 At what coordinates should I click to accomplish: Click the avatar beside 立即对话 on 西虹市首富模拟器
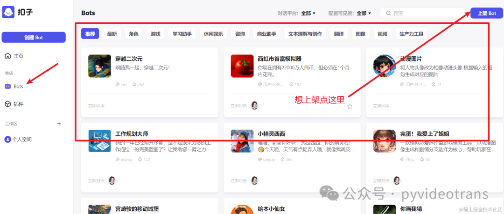pyautogui.click(x=255, y=106)
